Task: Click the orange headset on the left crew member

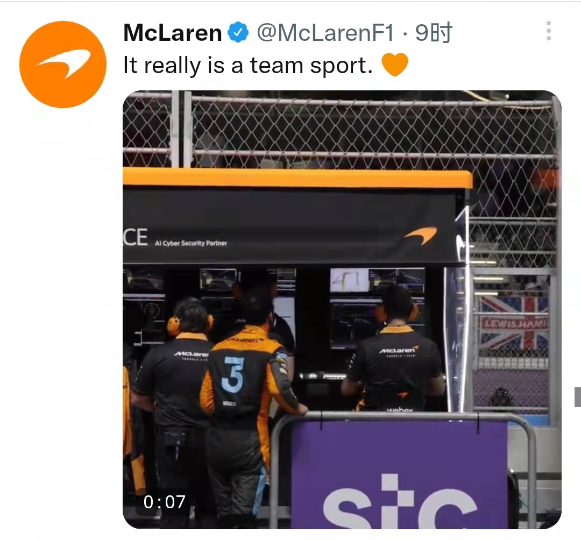Action: [x=174, y=325]
